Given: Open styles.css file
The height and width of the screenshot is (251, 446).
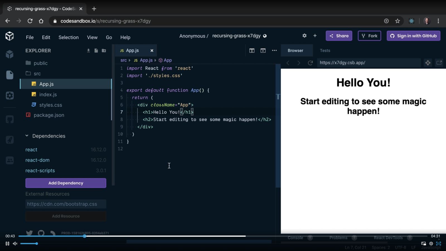Looking at the screenshot, I should coord(66,105).
